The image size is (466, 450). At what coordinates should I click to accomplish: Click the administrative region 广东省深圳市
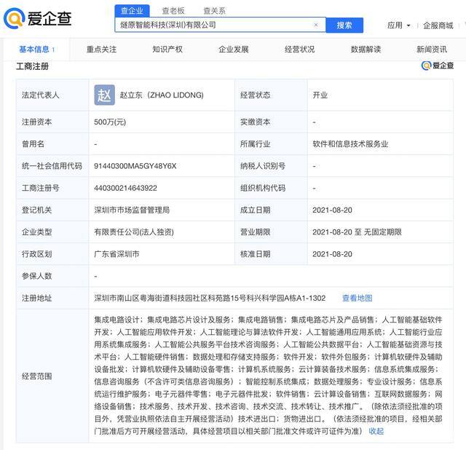point(116,254)
